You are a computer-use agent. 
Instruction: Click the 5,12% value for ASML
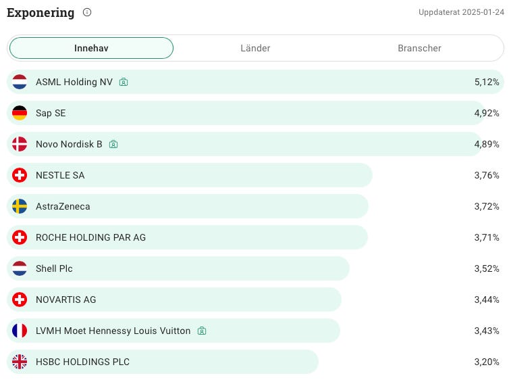(487, 82)
